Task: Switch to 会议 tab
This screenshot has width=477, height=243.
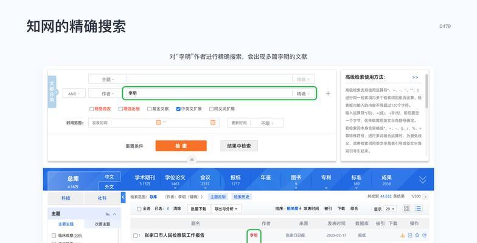Action: (206, 180)
